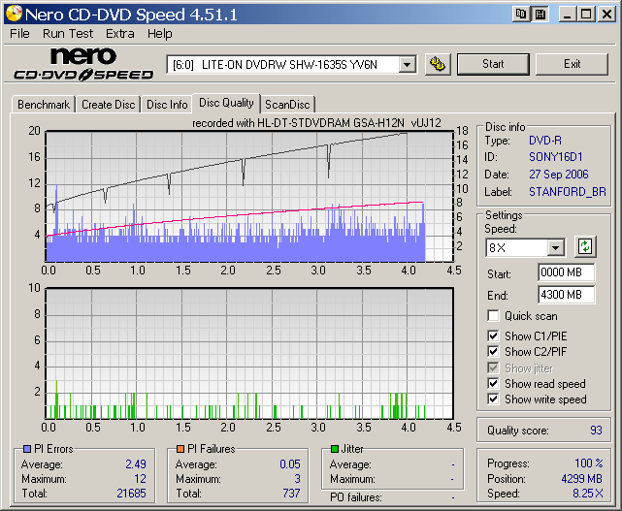Click the disc ID SONY16D1
The width and height of the screenshot is (622, 511).
coord(555,157)
